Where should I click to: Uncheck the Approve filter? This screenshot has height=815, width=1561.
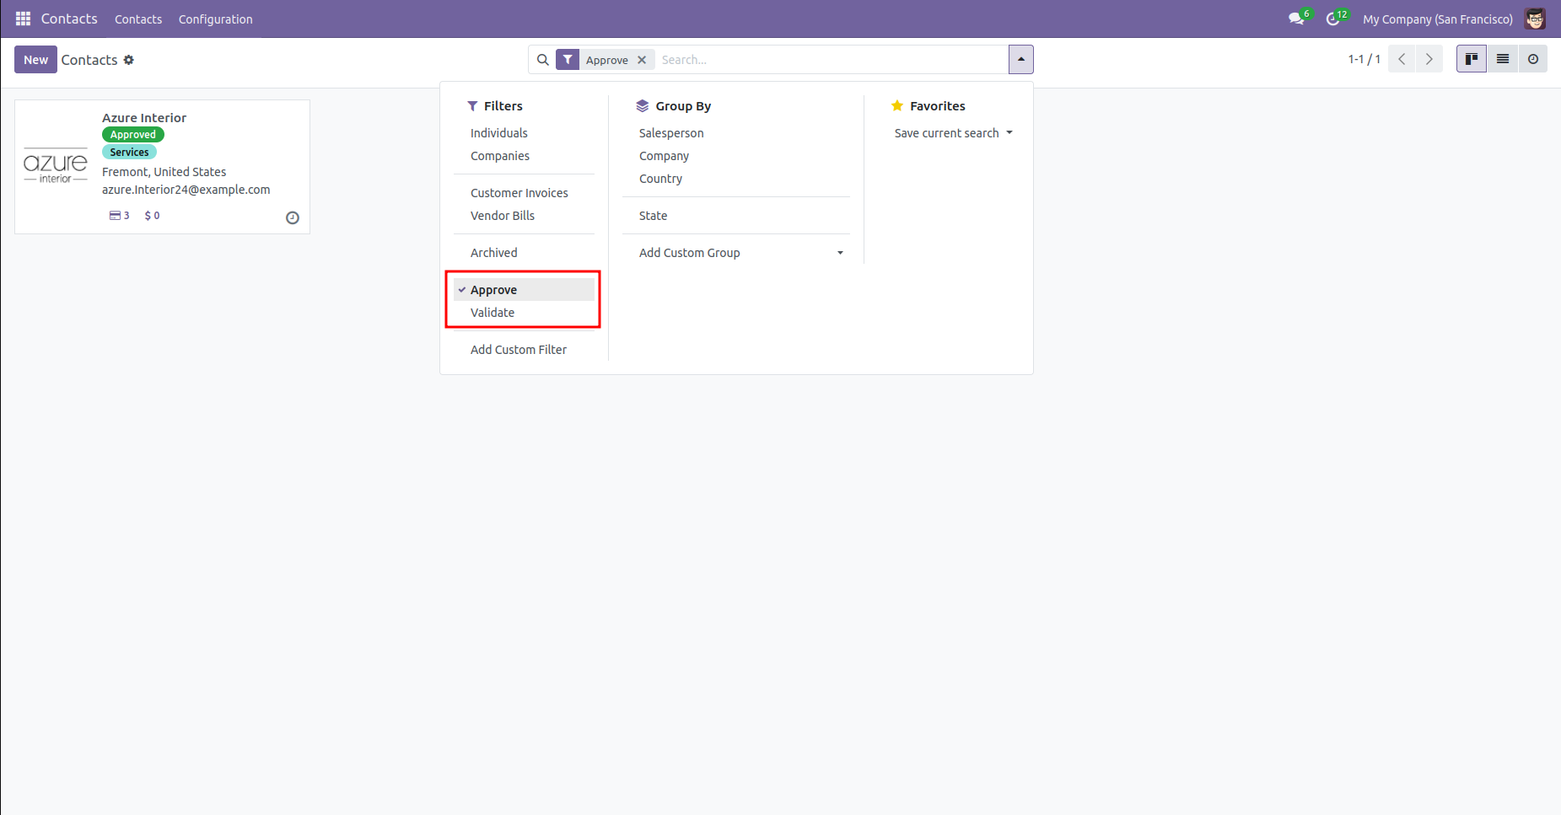[494, 290]
